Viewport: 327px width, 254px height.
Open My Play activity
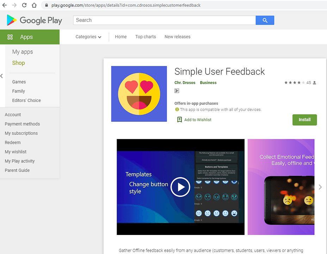click(20, 161)
